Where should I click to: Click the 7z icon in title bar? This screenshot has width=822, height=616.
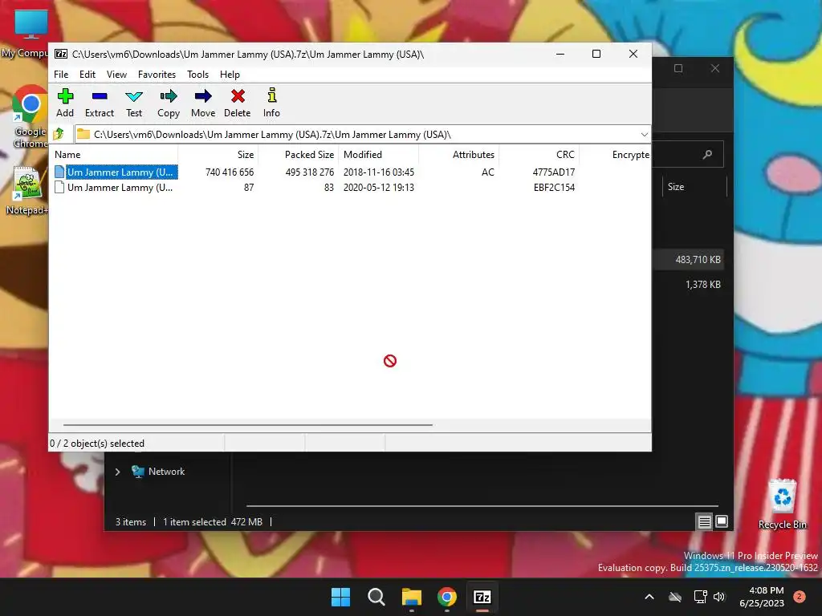[61, 54]
